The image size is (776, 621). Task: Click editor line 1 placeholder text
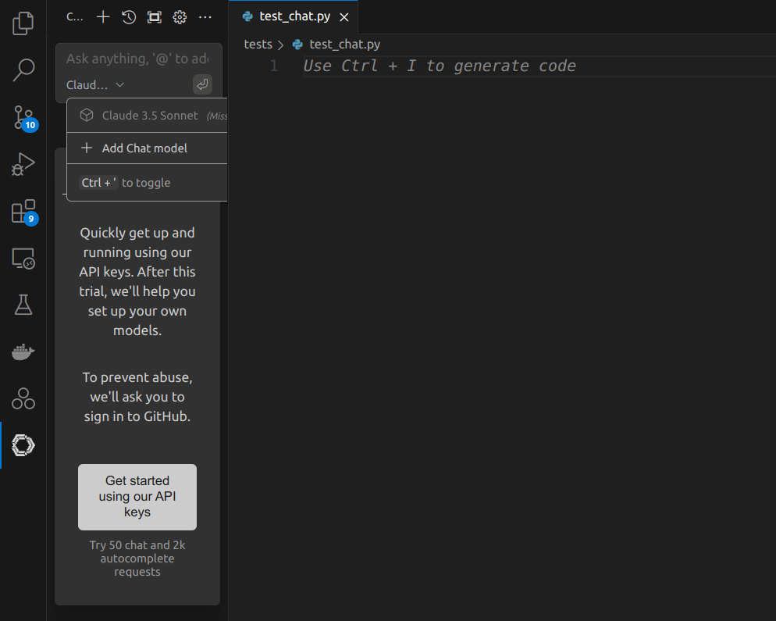pyautogui.click(x=439, y=66)
